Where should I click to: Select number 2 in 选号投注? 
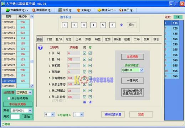pos(74,25)
